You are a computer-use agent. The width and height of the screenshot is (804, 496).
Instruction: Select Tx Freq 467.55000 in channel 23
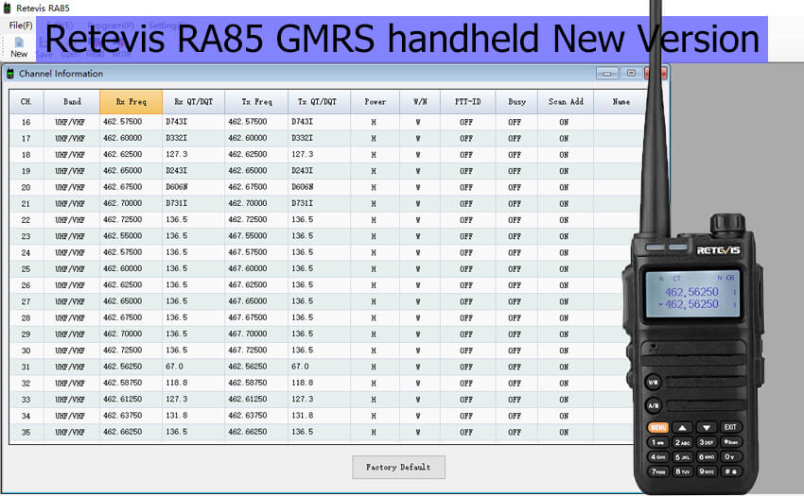tap(256, 236)
